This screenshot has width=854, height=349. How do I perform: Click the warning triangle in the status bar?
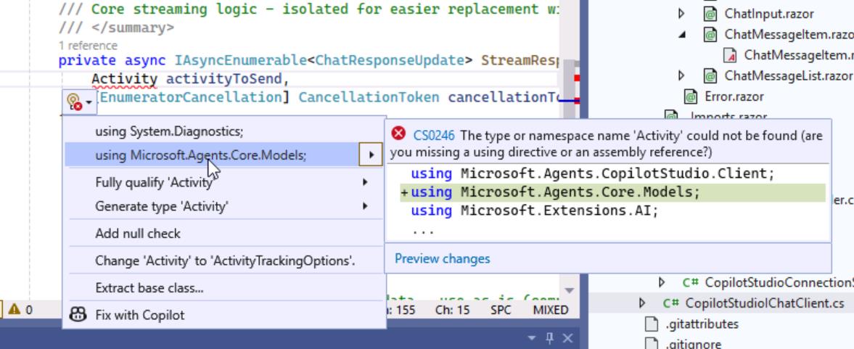tap(13, 310)
